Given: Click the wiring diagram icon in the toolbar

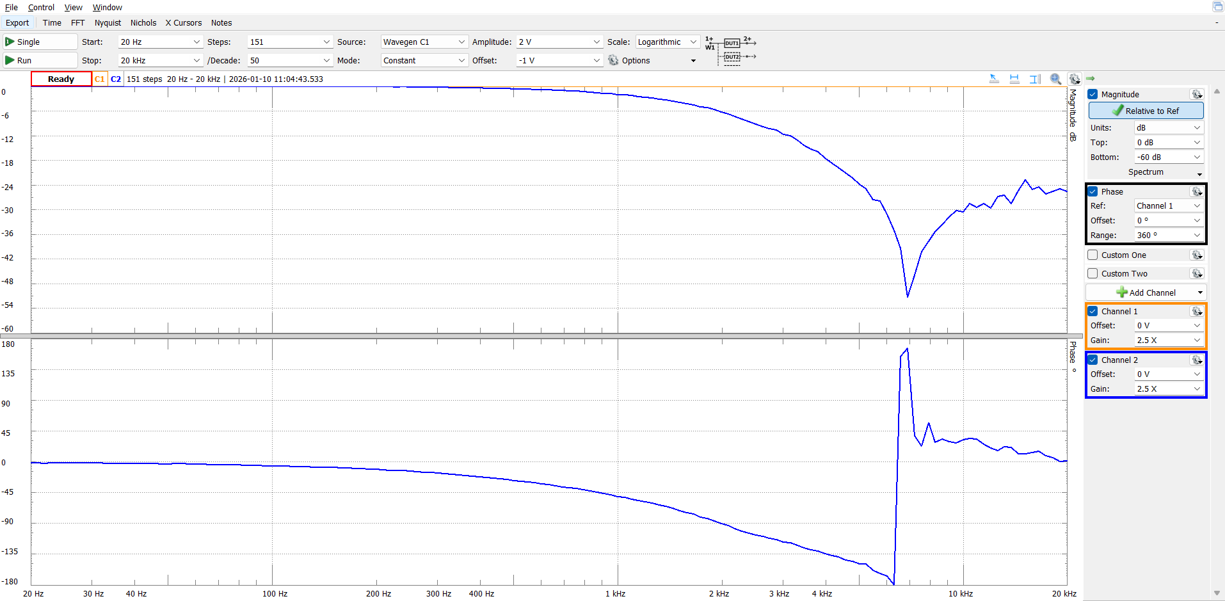Looking at the screenshot, I should point(731,50).
